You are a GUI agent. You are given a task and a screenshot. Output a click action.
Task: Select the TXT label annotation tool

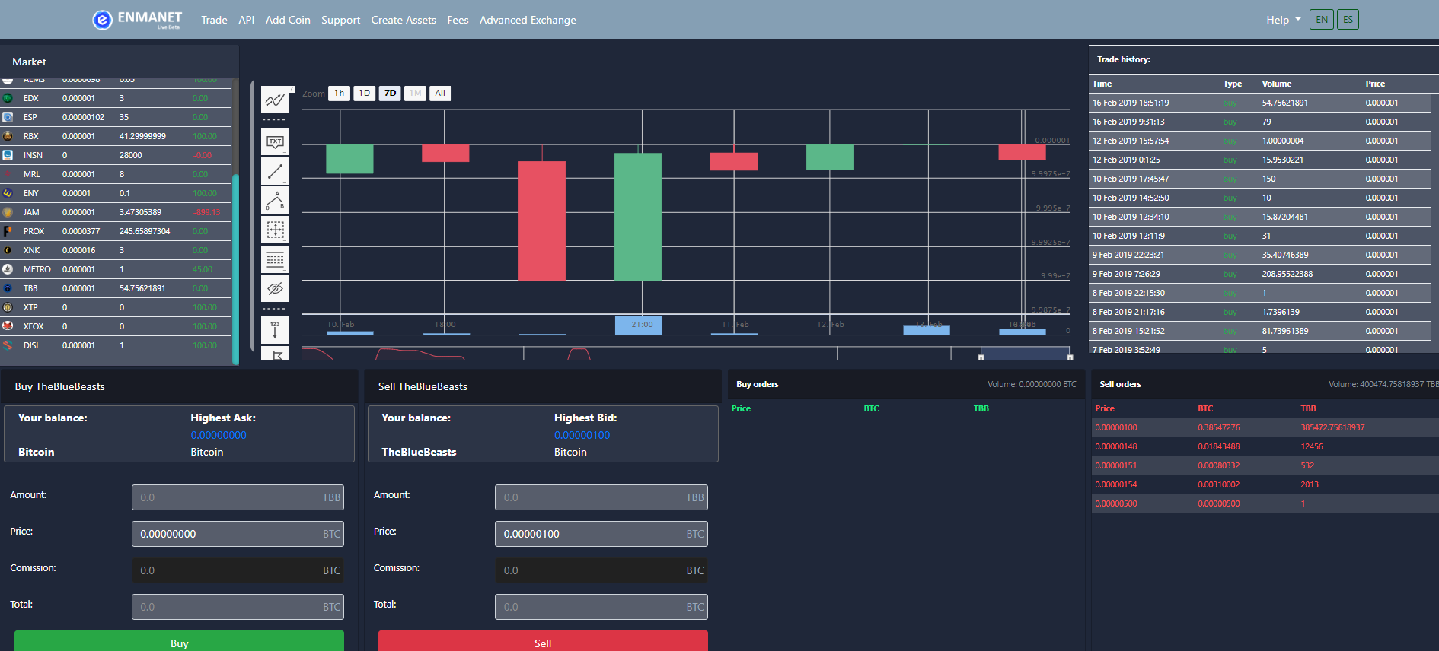[x=275, y=141]
